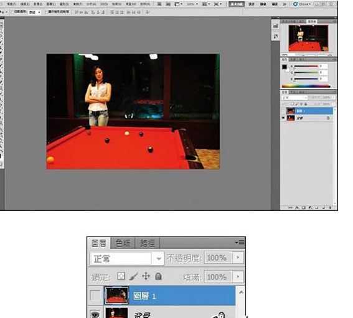Open the View Extras dropdown in application bar
Viewport: 353px width, 318px height.
click(x=179, y=4)
